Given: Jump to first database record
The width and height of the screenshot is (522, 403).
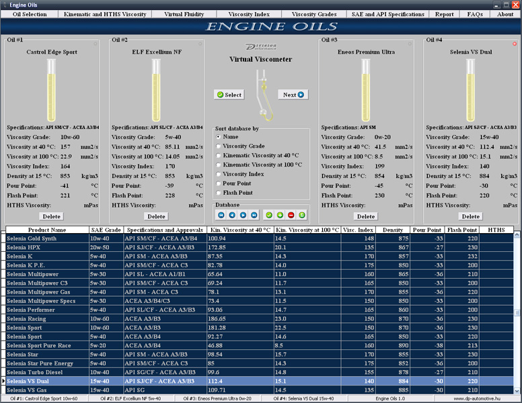Looking at the screenshot, I should (x=221, y=215).
